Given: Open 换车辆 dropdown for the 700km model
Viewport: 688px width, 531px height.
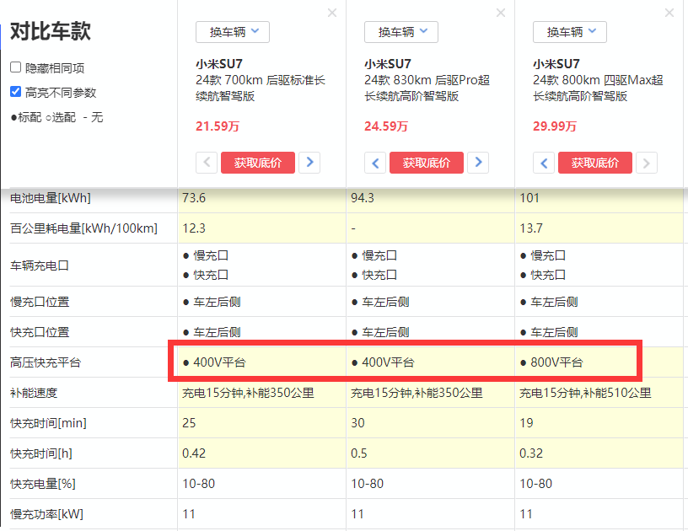Looking at the screenshot, I should tap(233, 32).
